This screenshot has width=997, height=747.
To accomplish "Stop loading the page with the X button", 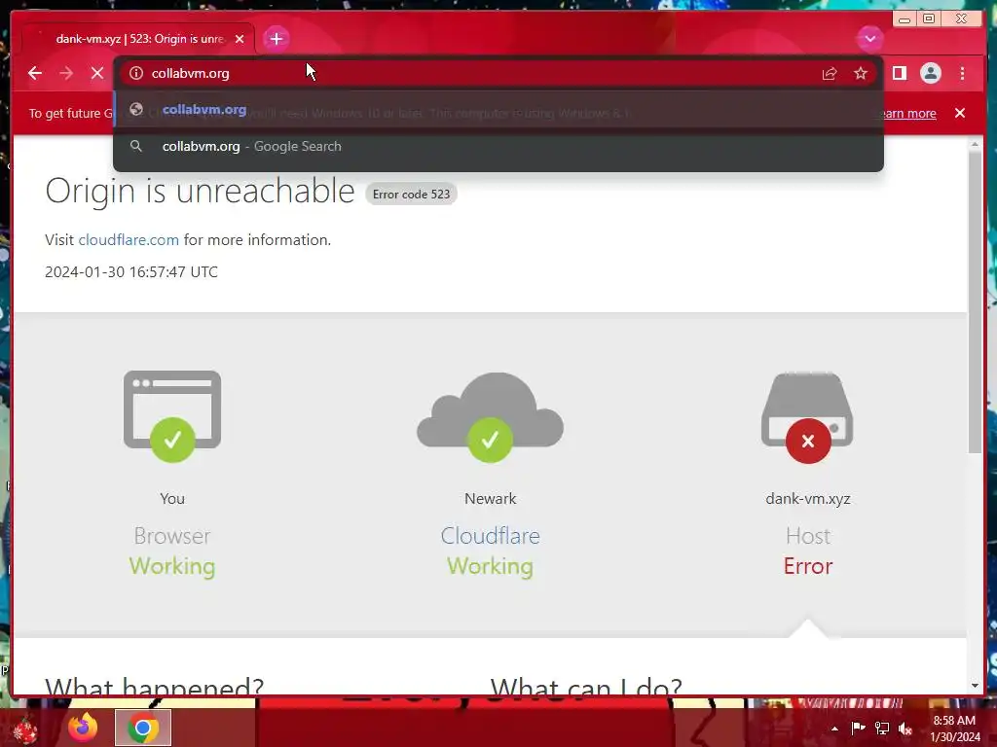I will point(97,73).
